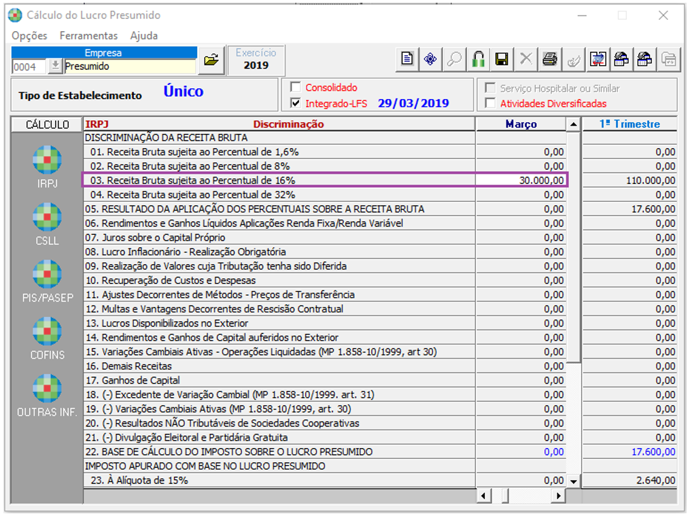Click the delete X toolbar icon

[526, 59]
